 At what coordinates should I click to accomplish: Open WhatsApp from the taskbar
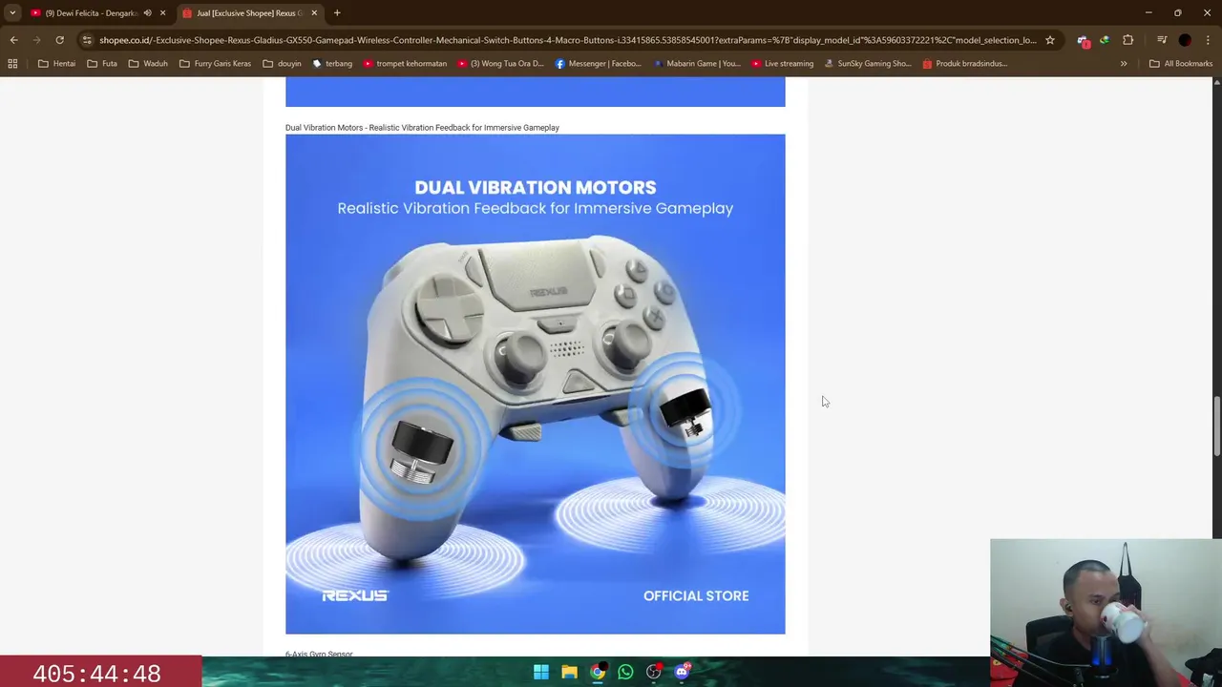tap(625, 672)
